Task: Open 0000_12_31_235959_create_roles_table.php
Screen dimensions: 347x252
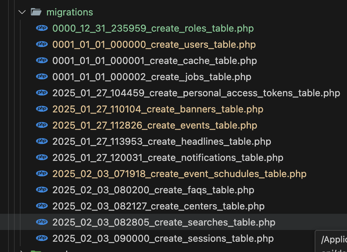Action: pyautogui.click(x=153, y=28)
